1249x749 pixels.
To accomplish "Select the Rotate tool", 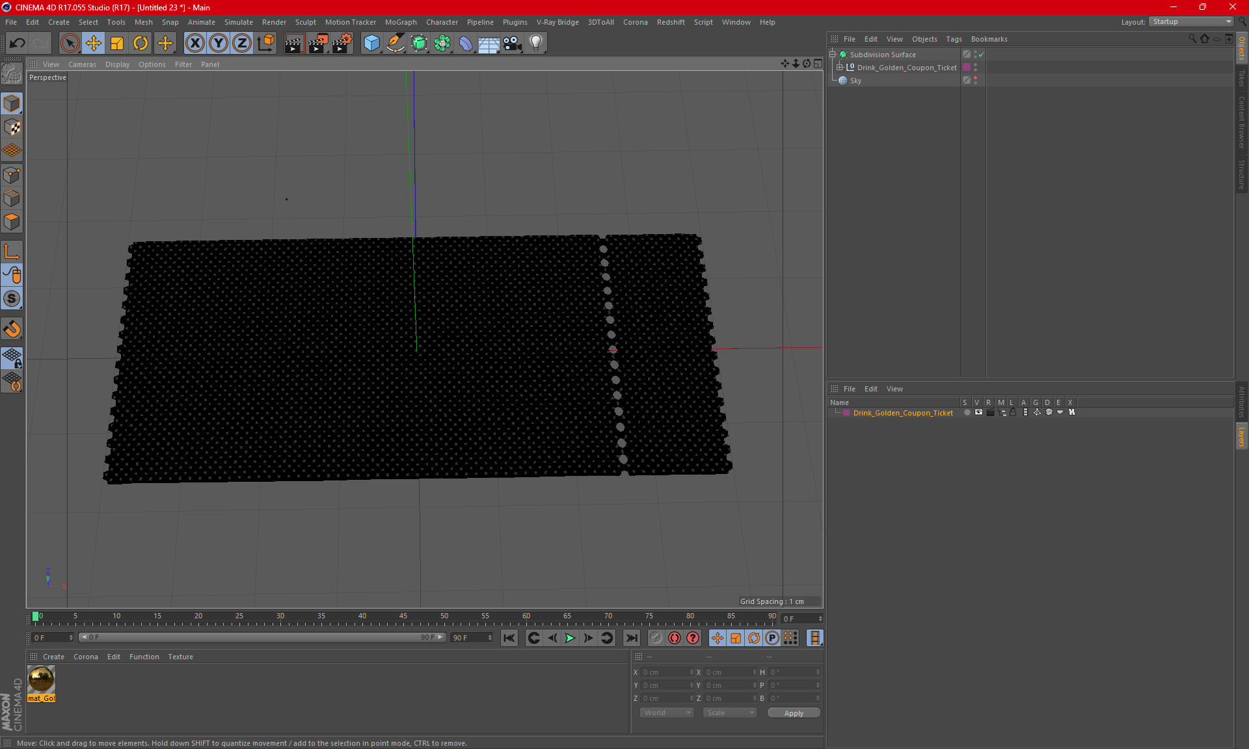I will [x=141, y=44].
